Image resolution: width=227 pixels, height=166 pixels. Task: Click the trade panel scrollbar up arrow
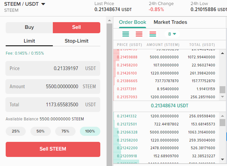click(x=110, y=20)
